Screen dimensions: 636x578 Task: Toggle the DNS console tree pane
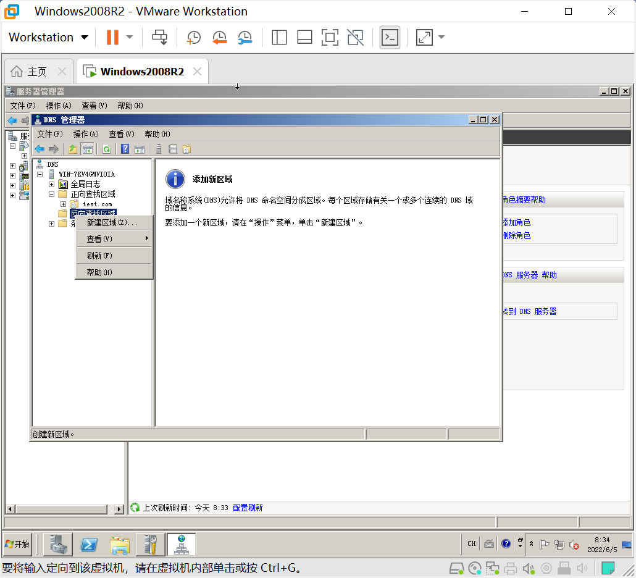click(87, 149)
